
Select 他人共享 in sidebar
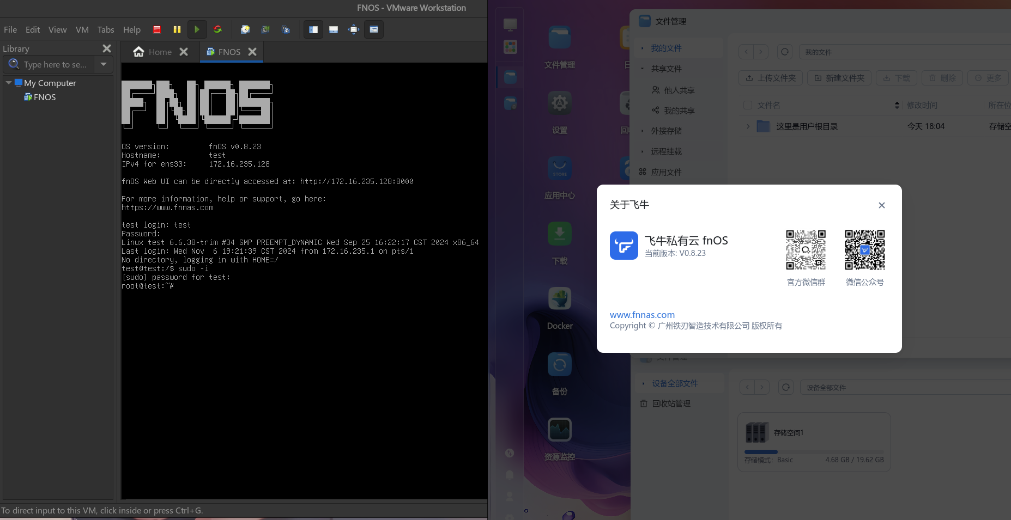tap(679, 90)
